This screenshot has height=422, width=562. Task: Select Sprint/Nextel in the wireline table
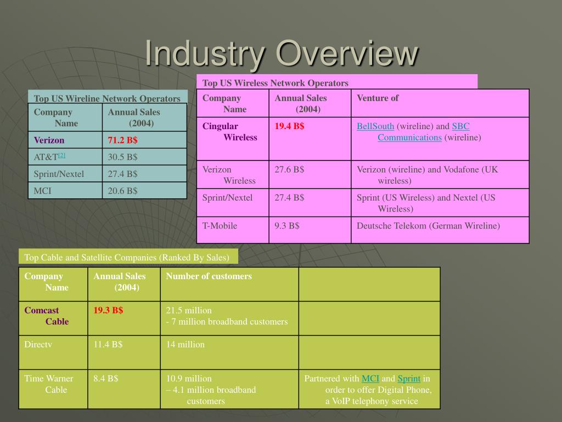66,174
